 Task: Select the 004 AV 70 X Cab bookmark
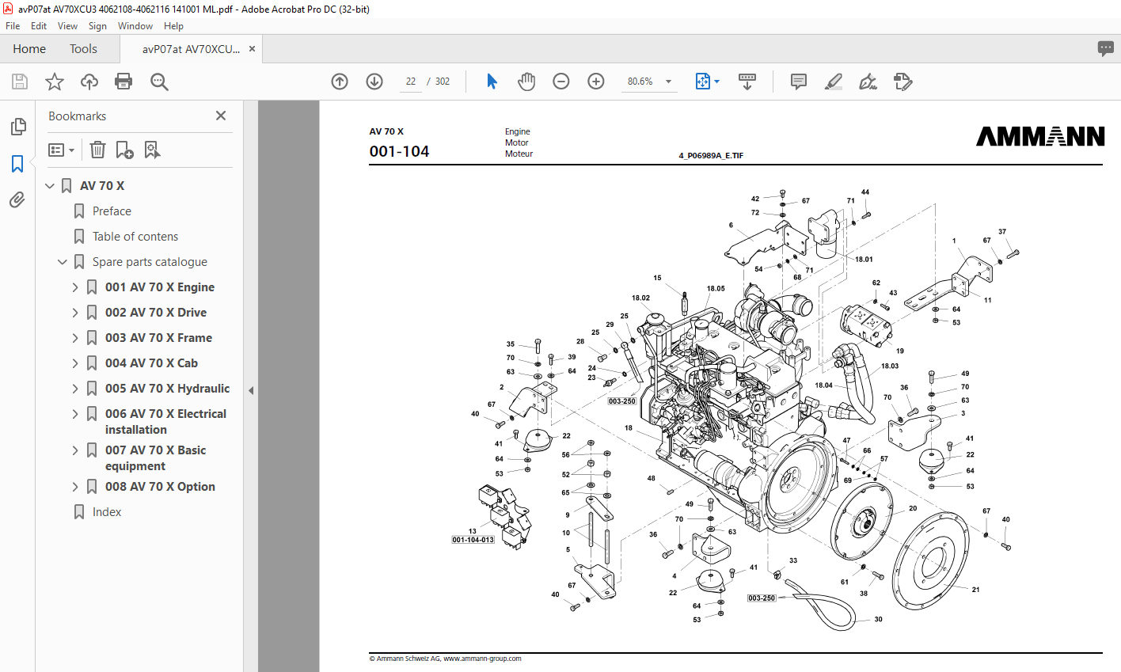(151, 363)
